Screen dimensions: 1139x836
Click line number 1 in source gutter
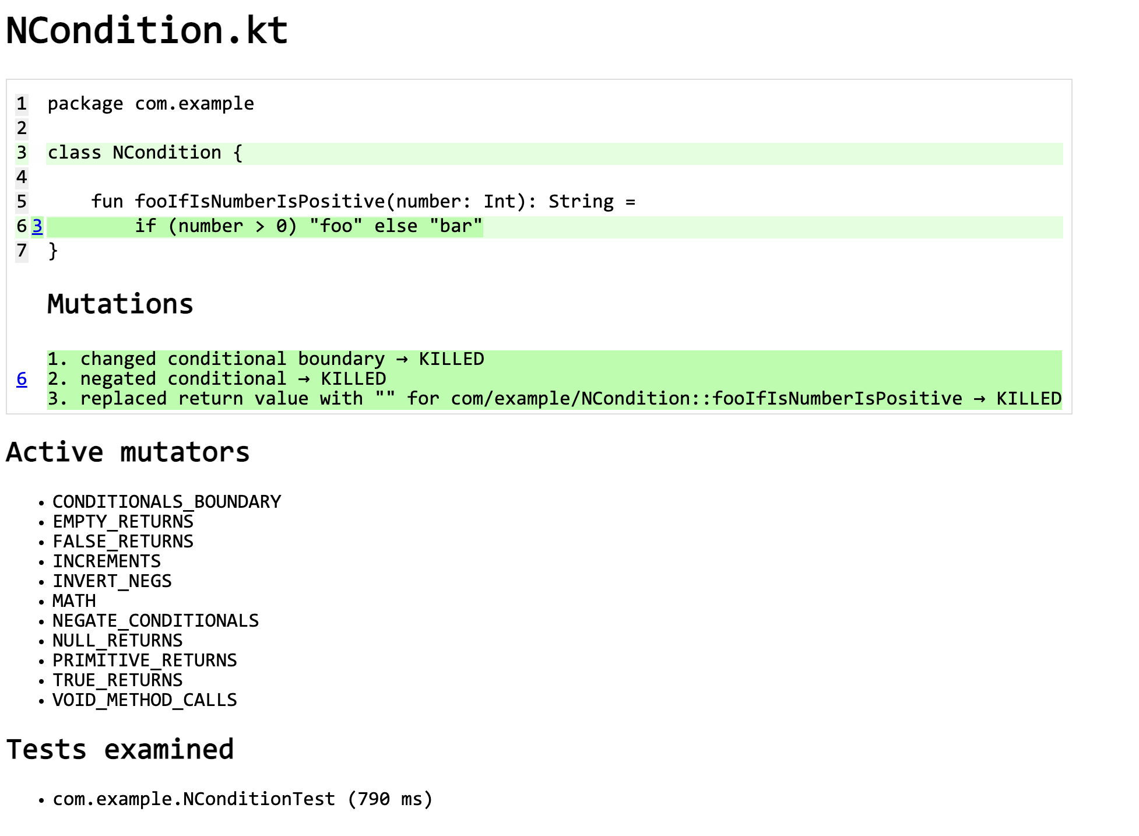22,104
